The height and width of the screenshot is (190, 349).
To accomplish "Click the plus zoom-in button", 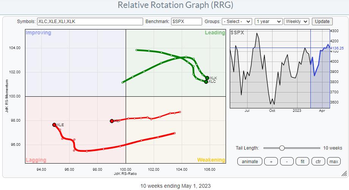I will 271,161.
